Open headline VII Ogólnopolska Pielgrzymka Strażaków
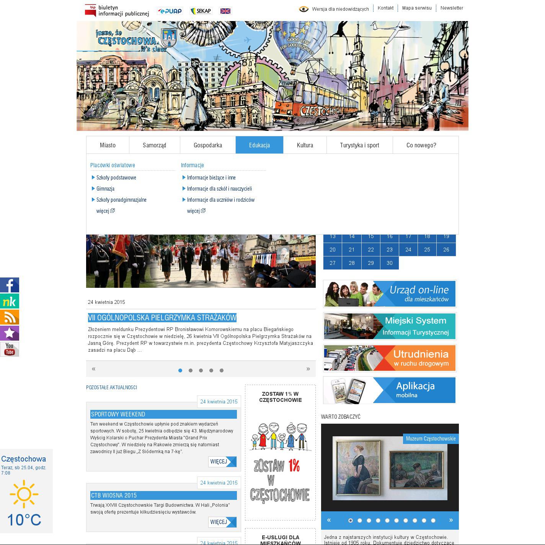Viewport: 545px width, 545px height. [x=162, y=318]
